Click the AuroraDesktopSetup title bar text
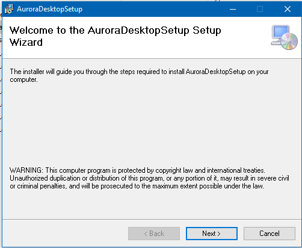The height and width of the screenshot is (248, 302). [49, 9]
